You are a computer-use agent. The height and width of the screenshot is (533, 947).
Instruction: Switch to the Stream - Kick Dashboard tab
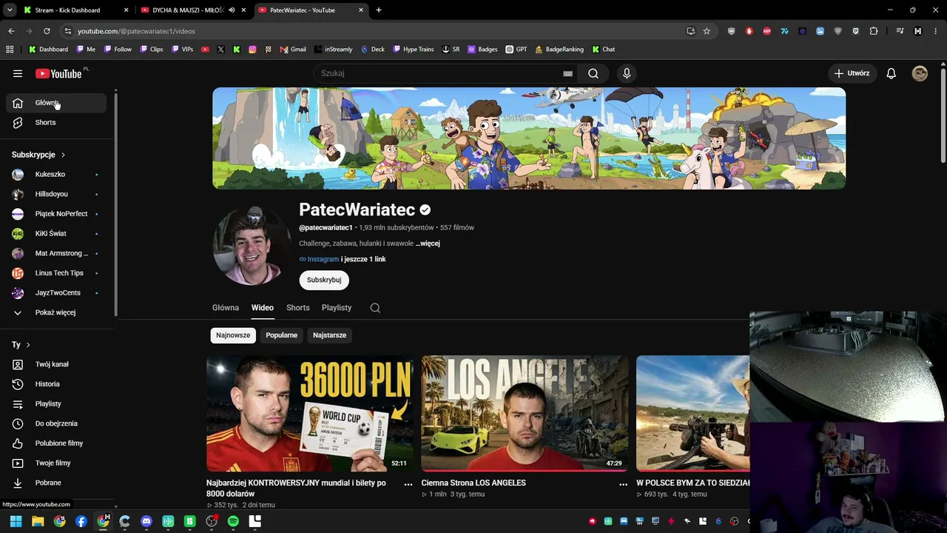point(75,10)
